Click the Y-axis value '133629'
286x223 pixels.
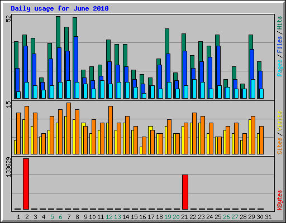point(8,167)
